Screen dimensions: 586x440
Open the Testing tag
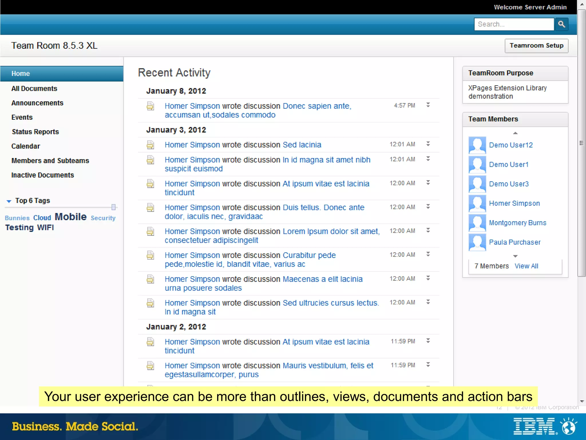coord(19,228)
